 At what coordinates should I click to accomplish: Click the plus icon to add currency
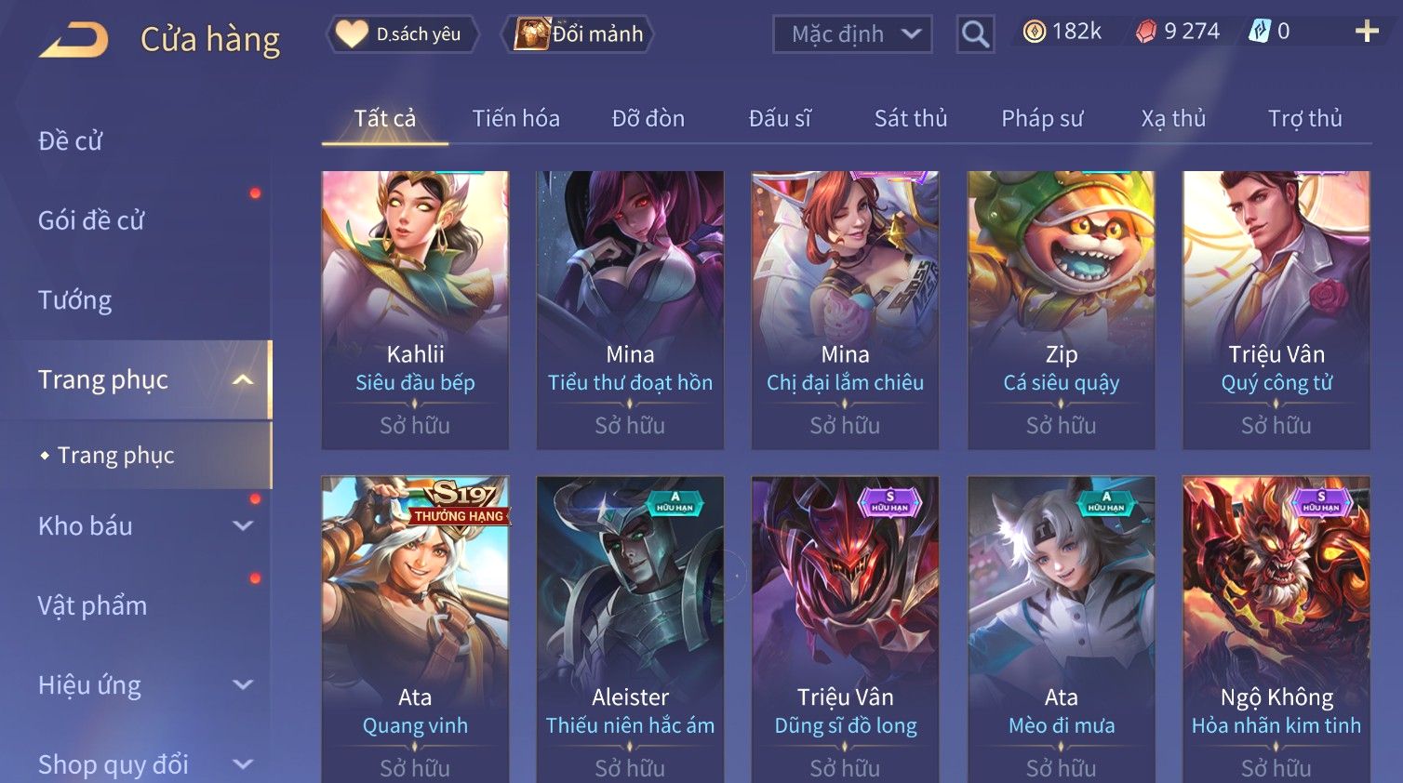pos(1367,32)
